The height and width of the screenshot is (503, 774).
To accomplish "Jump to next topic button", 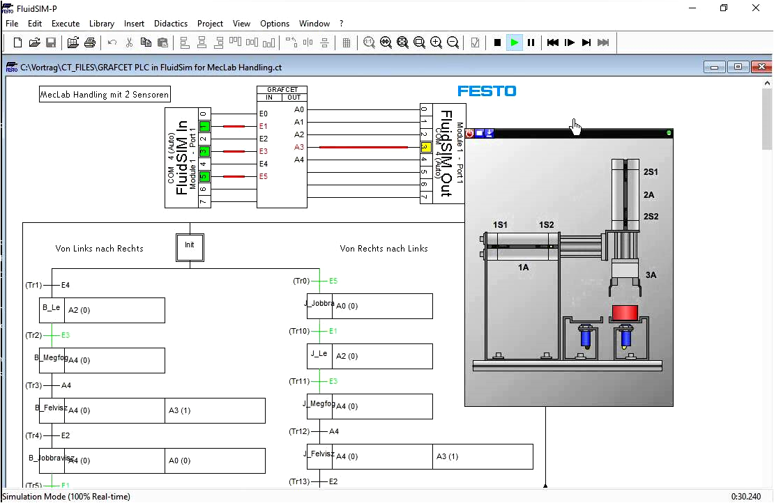I will (x=603, y=43).
